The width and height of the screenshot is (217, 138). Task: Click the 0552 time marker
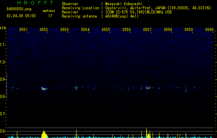(x=44, y=30)
